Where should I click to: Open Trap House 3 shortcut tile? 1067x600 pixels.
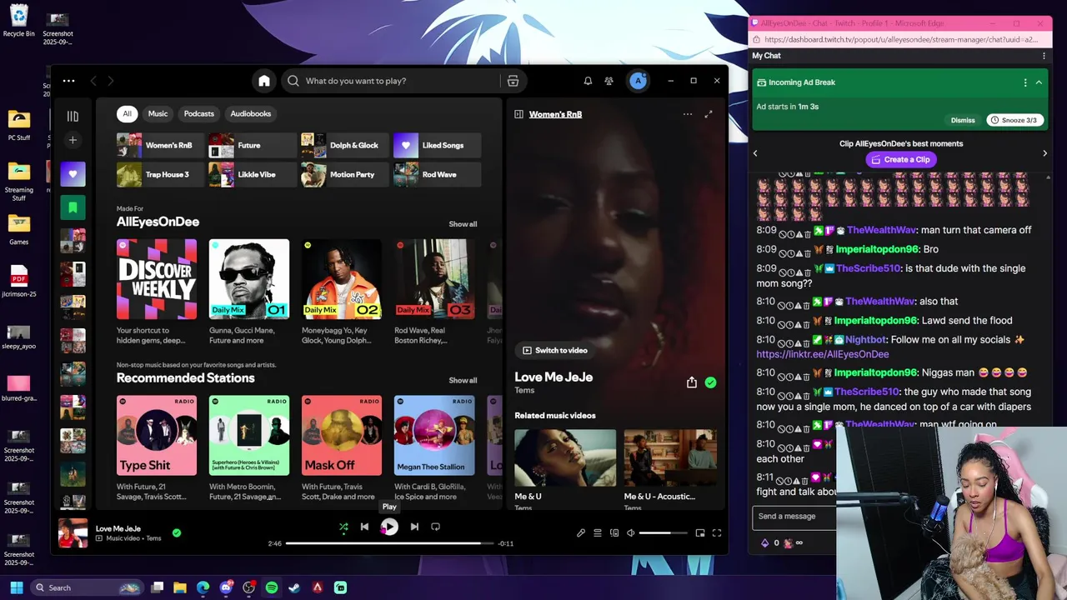pyautogui.click(x=160, y=174)
